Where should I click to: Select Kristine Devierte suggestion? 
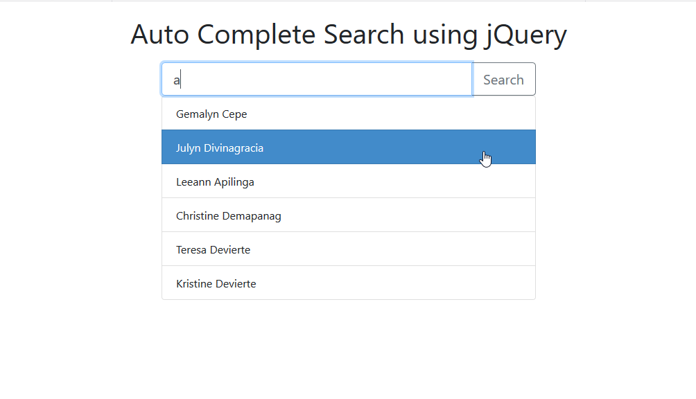[x=349, y=283]
